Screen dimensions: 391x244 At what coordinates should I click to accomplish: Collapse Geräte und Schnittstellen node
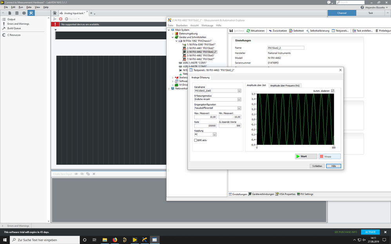click(x=172, y=38)
